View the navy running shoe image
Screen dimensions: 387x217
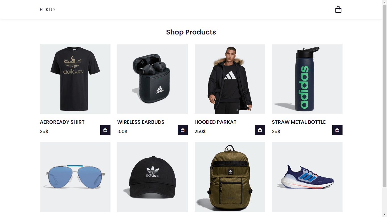[x=307, y=177]
